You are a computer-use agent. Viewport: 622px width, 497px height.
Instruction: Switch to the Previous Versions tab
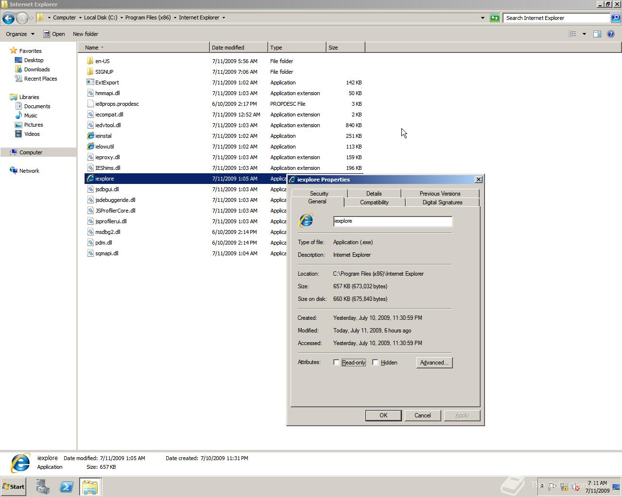point(440,193)
